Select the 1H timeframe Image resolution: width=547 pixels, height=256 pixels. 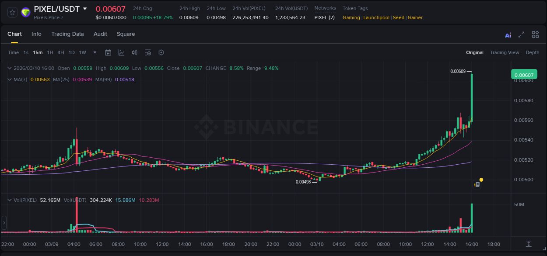[50, 52]
